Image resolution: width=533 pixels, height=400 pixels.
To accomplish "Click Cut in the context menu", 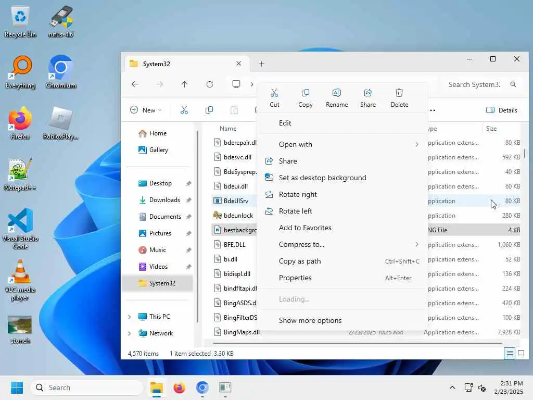I will coord(274,98).
